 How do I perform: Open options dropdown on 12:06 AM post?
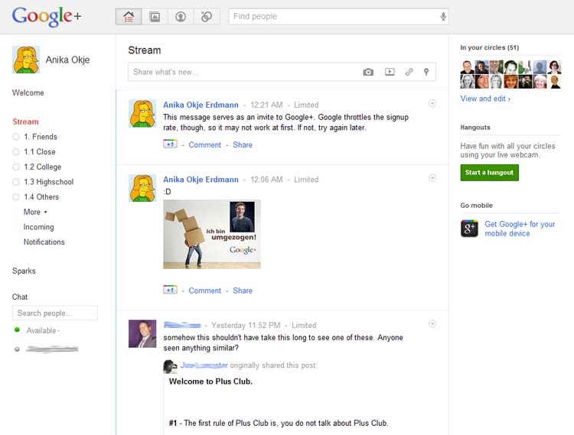(432, 178)
